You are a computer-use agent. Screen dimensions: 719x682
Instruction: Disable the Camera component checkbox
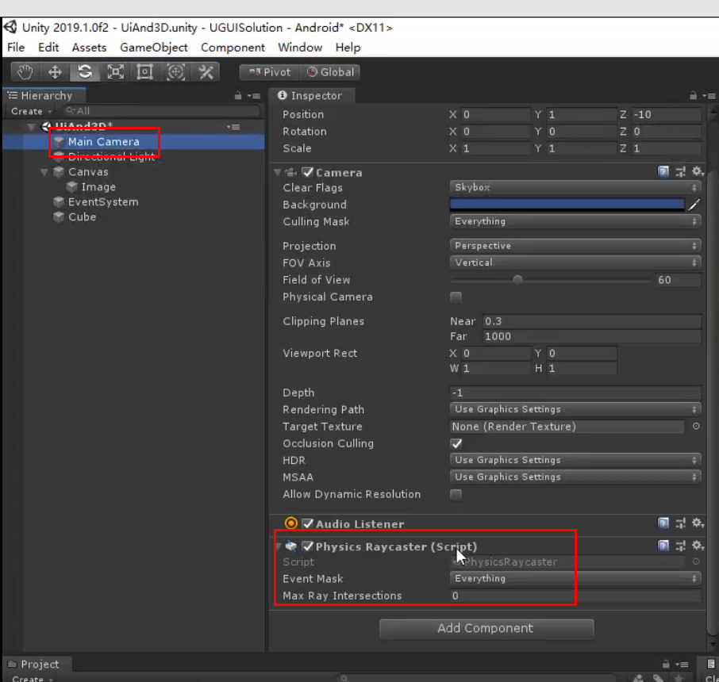(308, 172)
